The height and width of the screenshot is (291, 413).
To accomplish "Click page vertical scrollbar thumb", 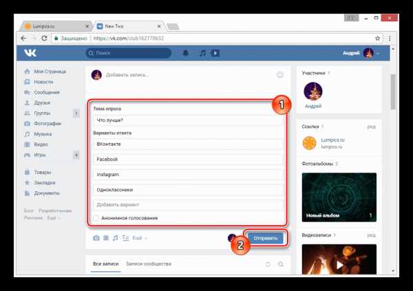I will 393,92.
